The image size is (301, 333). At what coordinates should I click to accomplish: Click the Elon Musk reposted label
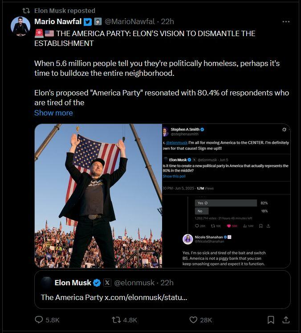coord(65,10)
